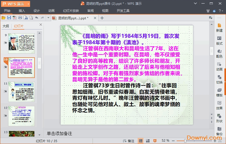The image size is (226, 144).
Task: Open the quick access toolbar customize dropdown
Action: pyautogui.click(x=48, y=18)
